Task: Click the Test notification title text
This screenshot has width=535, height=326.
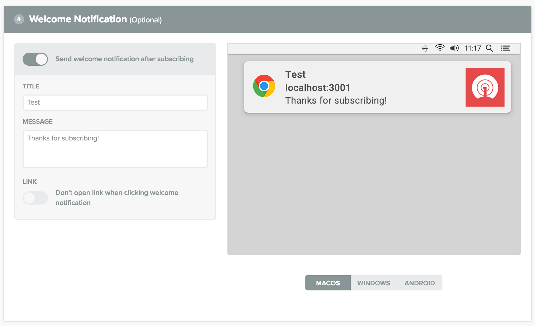Action: 295,74
